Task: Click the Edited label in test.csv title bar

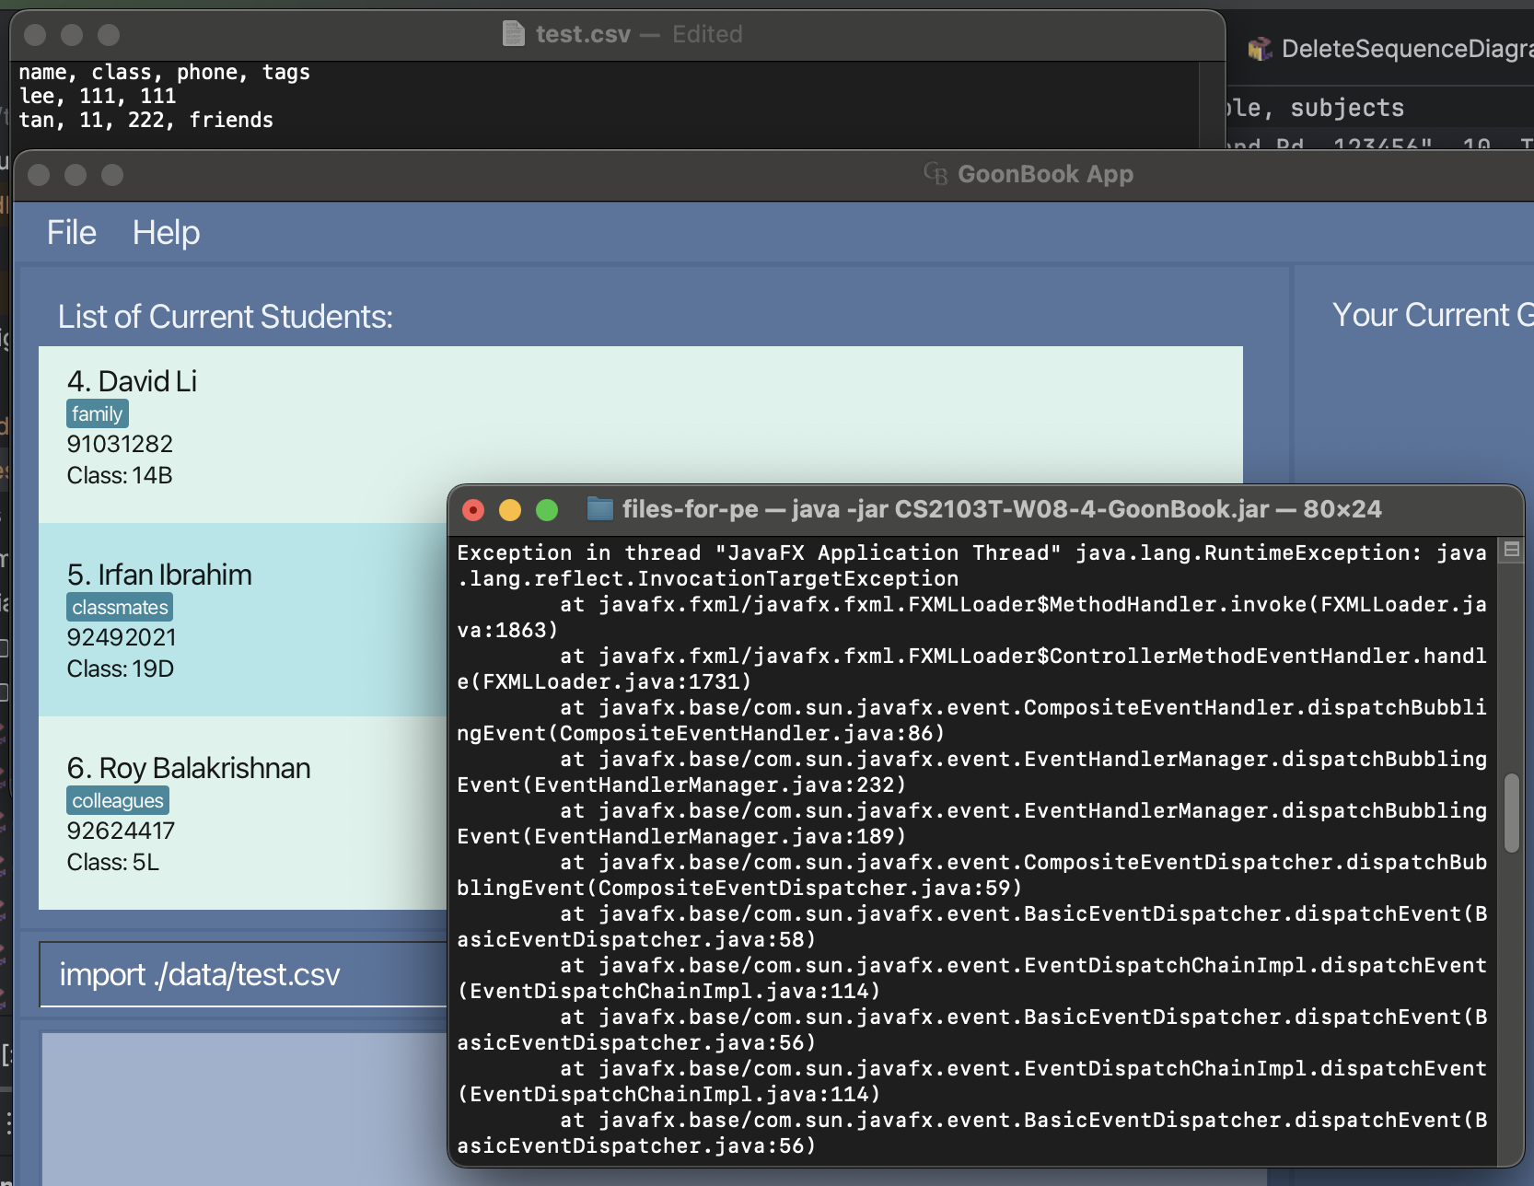Action: pyautogui.click(x=707, y=35)
